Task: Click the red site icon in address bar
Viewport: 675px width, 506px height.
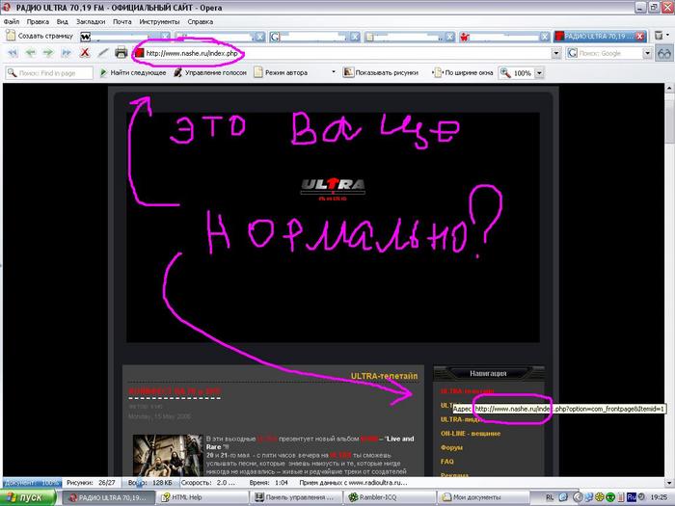Action: [139, 53]
